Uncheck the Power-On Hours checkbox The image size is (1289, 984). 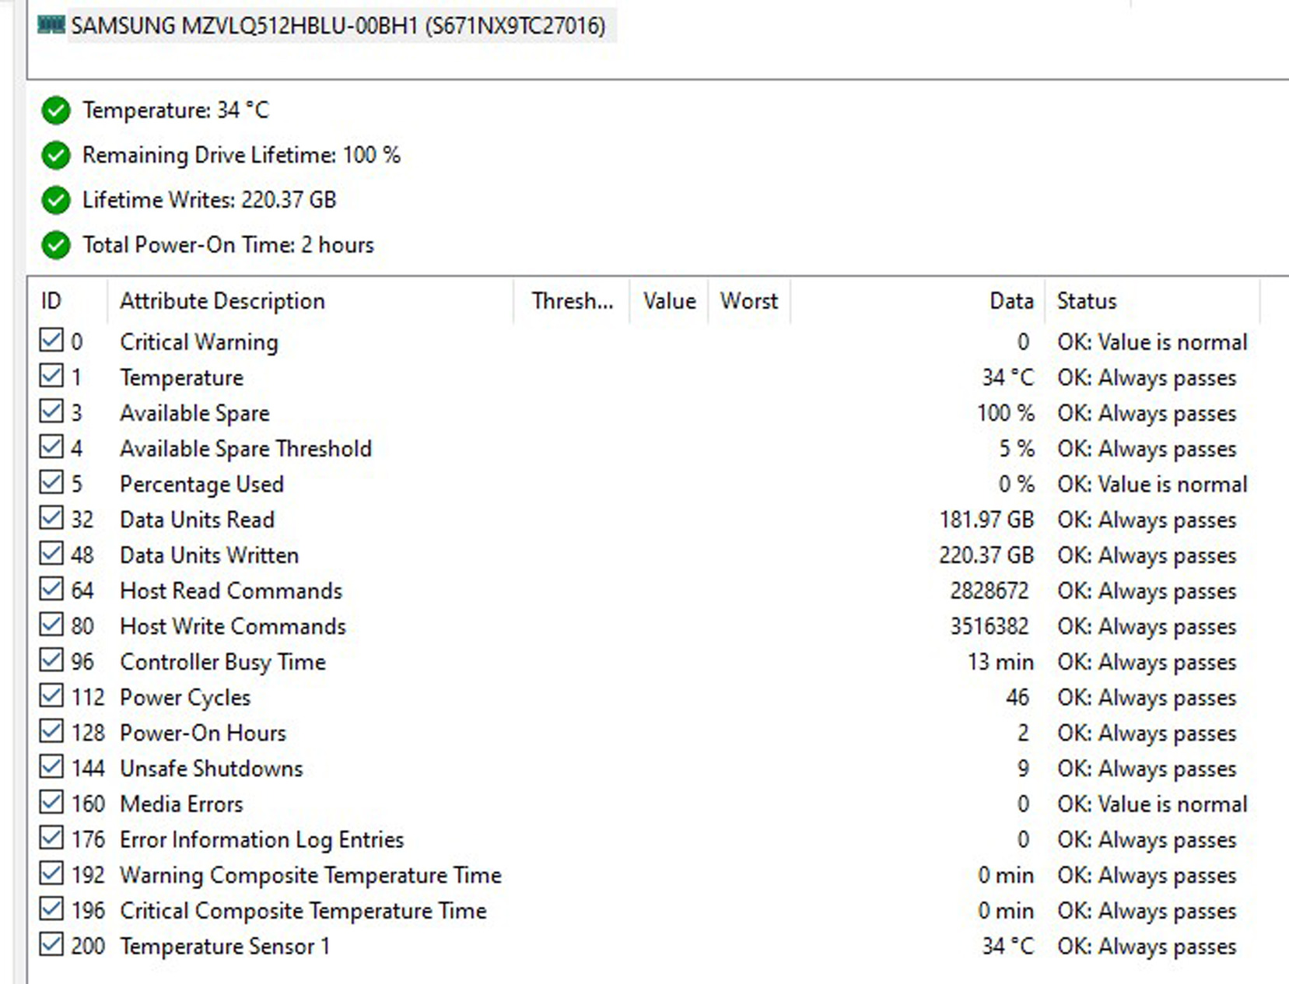[x=51, y=731]
